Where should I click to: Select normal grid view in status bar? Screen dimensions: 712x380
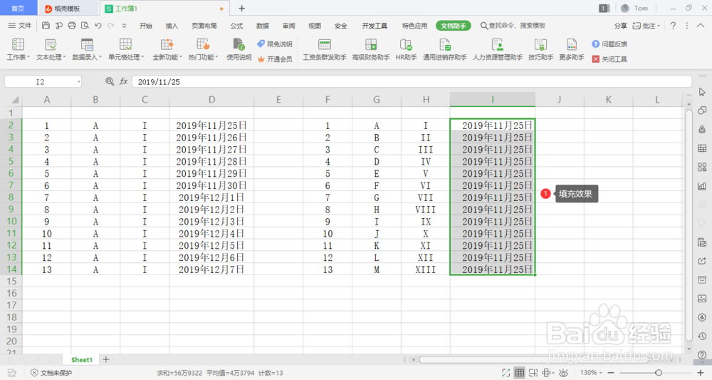point(520,373)
